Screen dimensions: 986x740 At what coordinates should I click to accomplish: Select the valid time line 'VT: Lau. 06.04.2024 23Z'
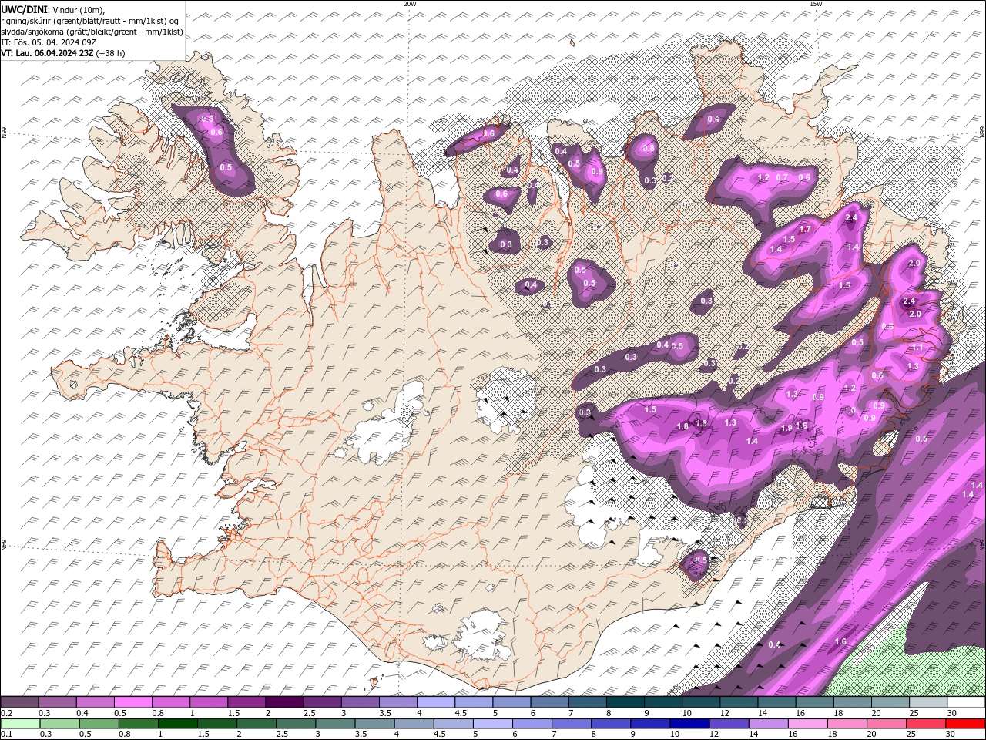[x=48, y=53]
